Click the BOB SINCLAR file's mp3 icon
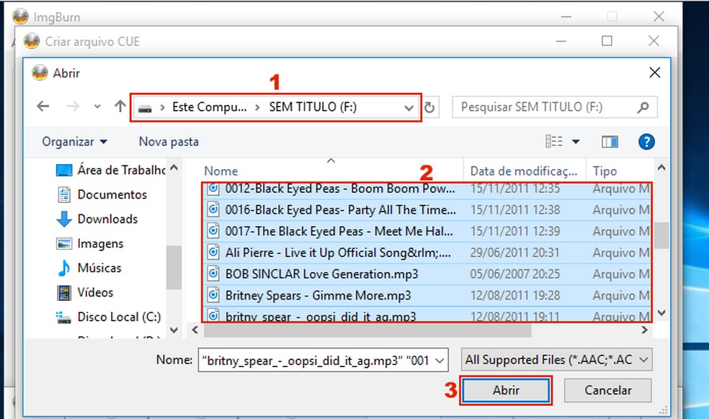The height and width of the screenshot is (419, 709). [213, 274]
